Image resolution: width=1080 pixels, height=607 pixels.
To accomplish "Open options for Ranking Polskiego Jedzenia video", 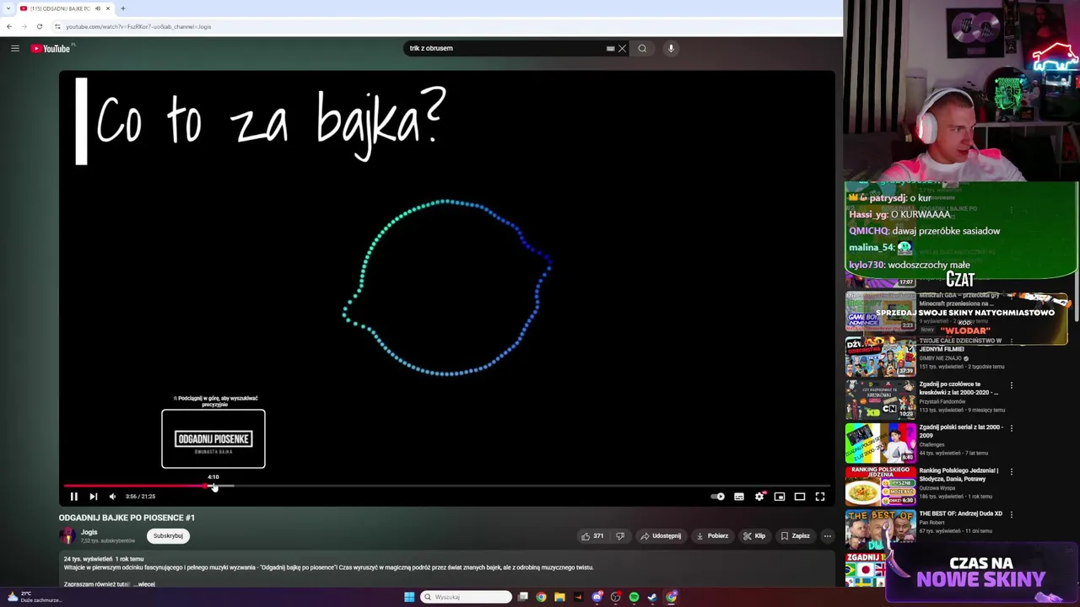I will click(x=1012, y=471).
